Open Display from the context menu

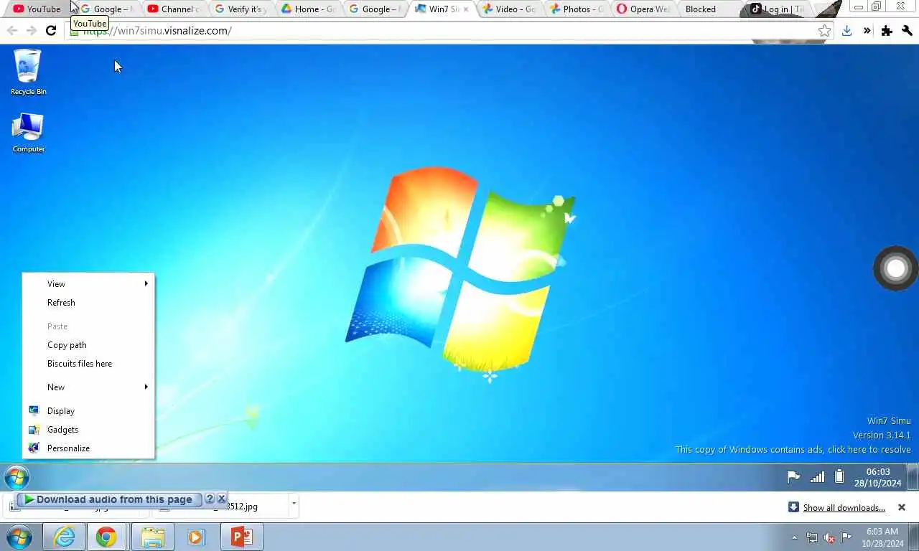pos(88,411)
